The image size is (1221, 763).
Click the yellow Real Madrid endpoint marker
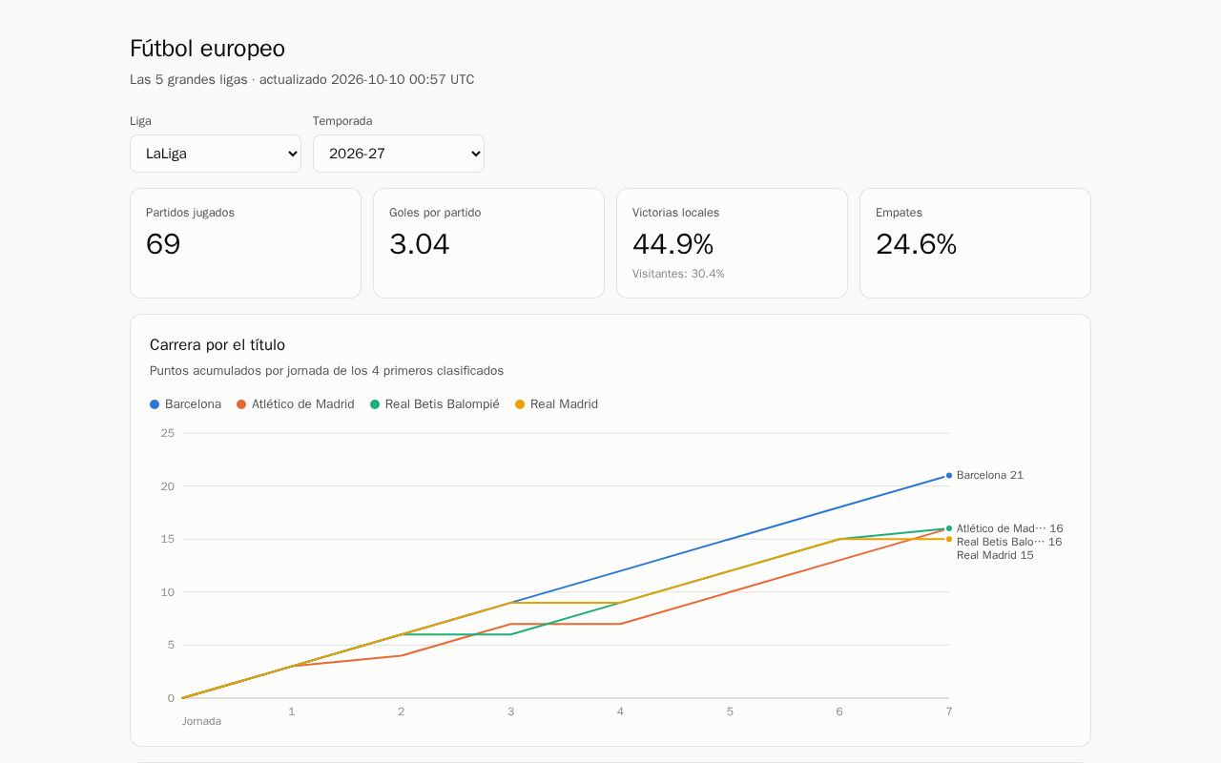point(949,539)
